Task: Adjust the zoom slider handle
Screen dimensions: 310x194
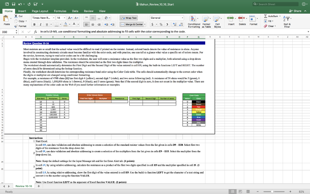Action: 272,192
